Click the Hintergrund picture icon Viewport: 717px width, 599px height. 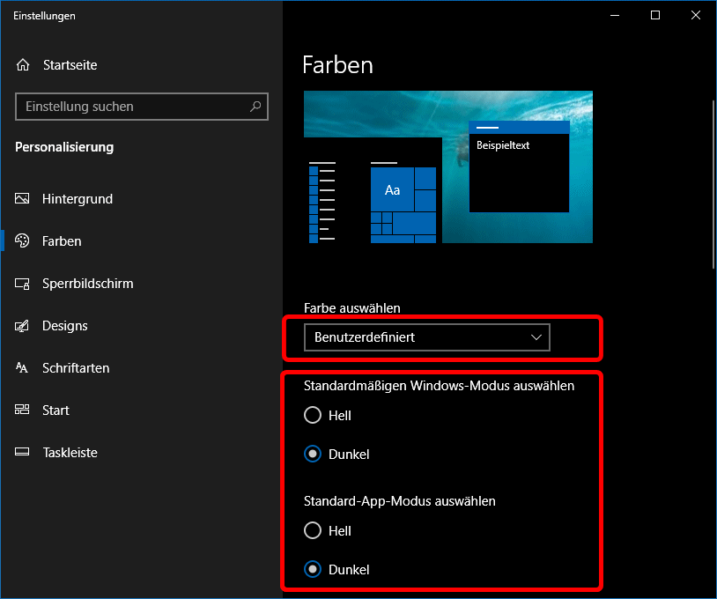[x=23, y=199]
